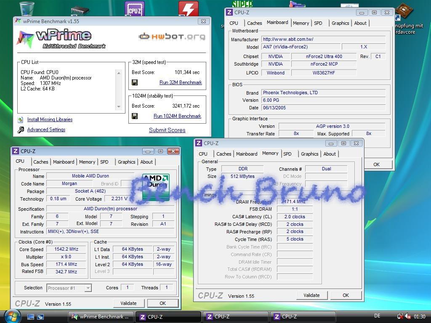
Task: Click the Z icon of Mainboard CPU-Z window
Action: [x=229, y=12]
